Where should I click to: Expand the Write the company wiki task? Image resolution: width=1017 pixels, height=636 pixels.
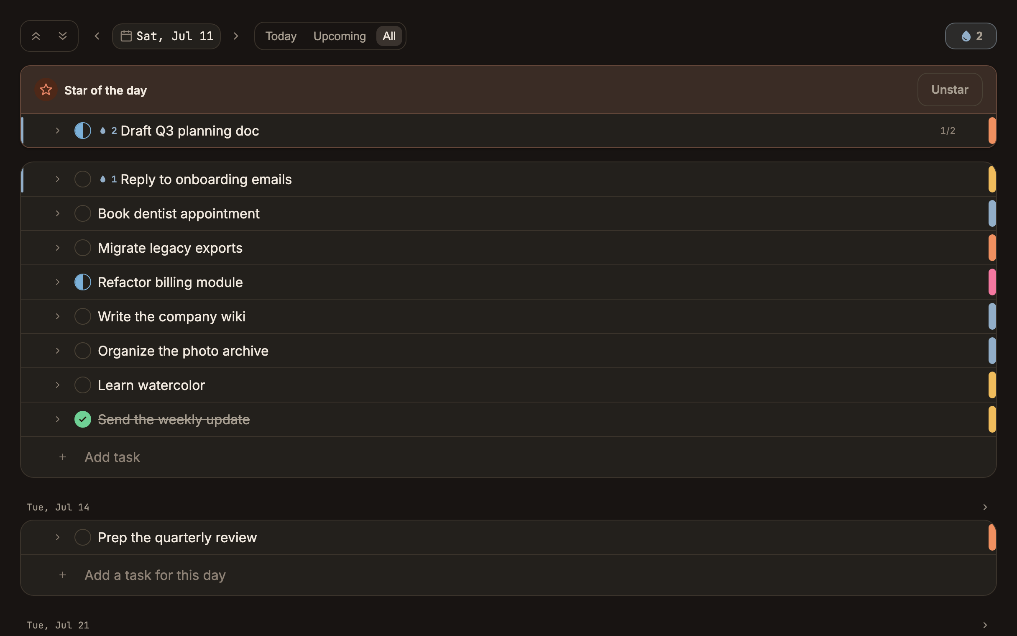[x=58, y=316]
